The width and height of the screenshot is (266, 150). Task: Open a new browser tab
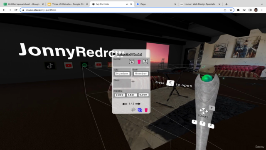pyautogui.click(x=226, y=4)
